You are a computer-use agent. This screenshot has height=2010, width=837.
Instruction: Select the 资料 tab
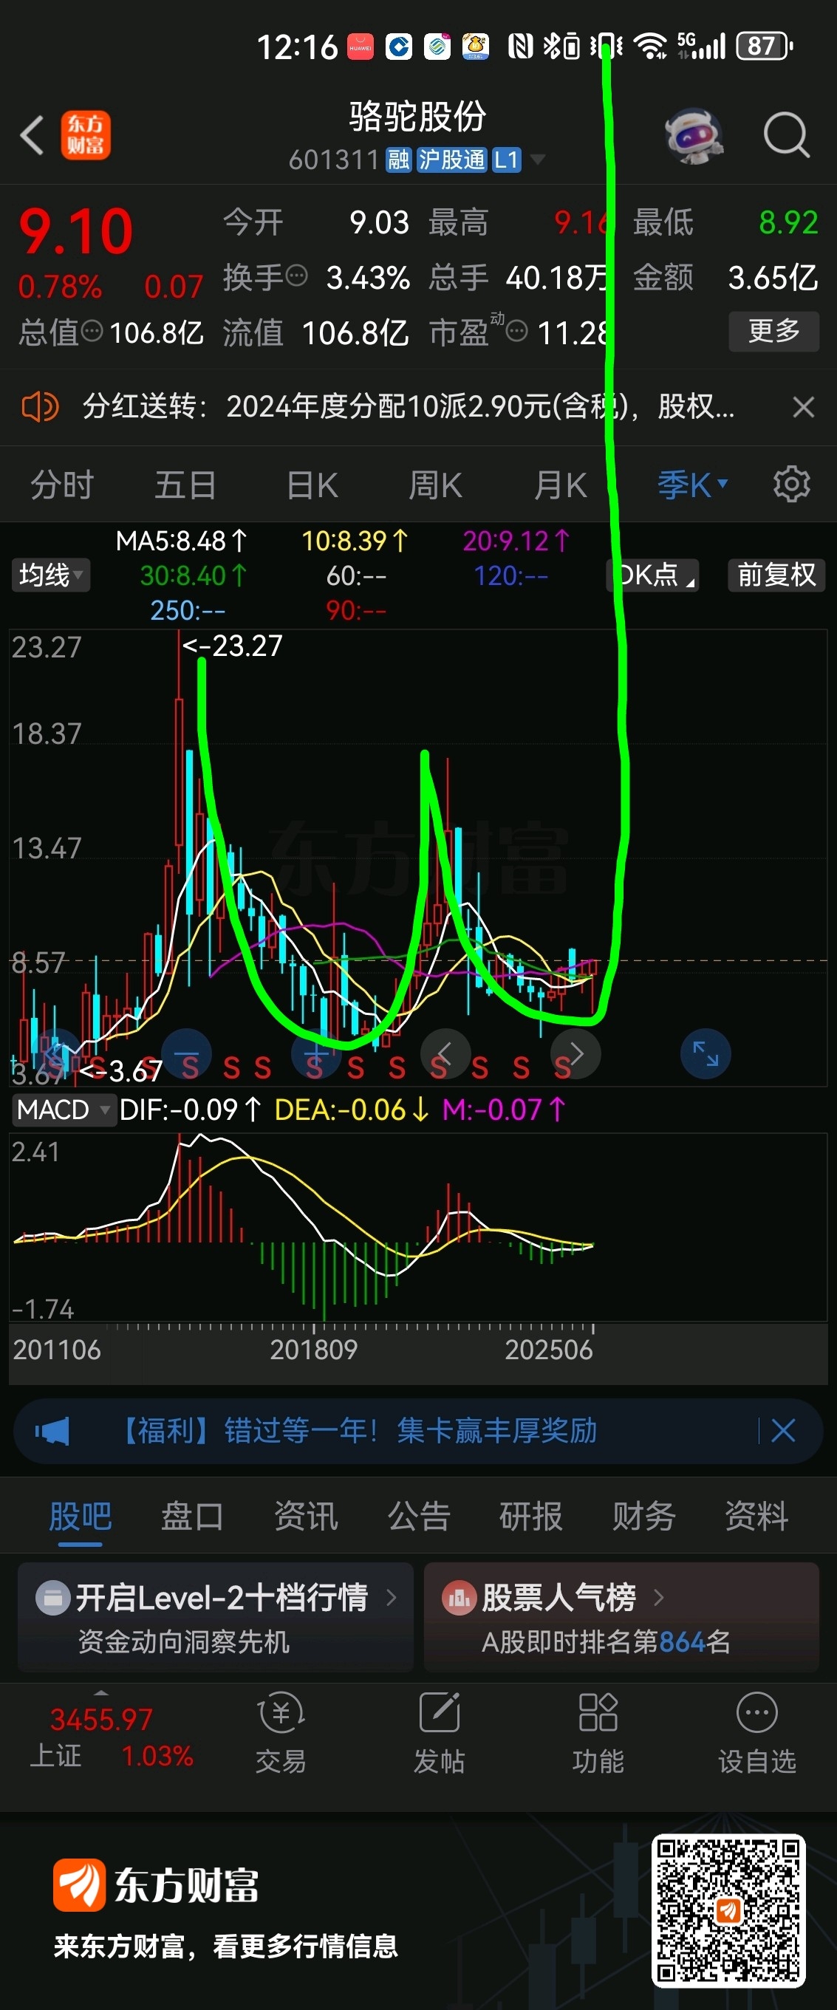click(756, 1517)
